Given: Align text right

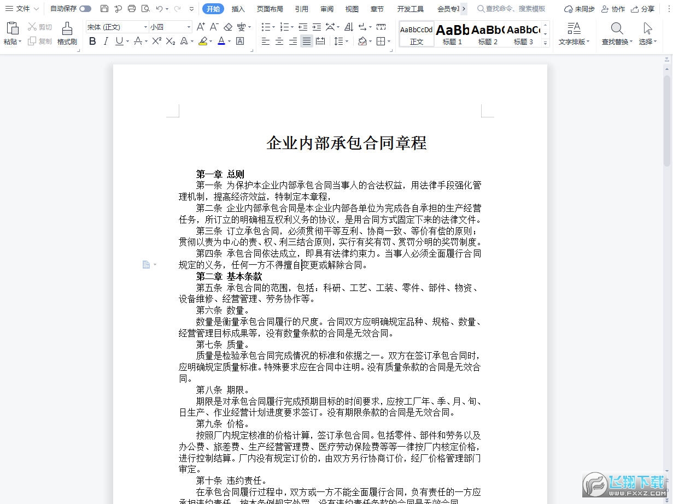Looking at the screenshot, I should (293, 41).
